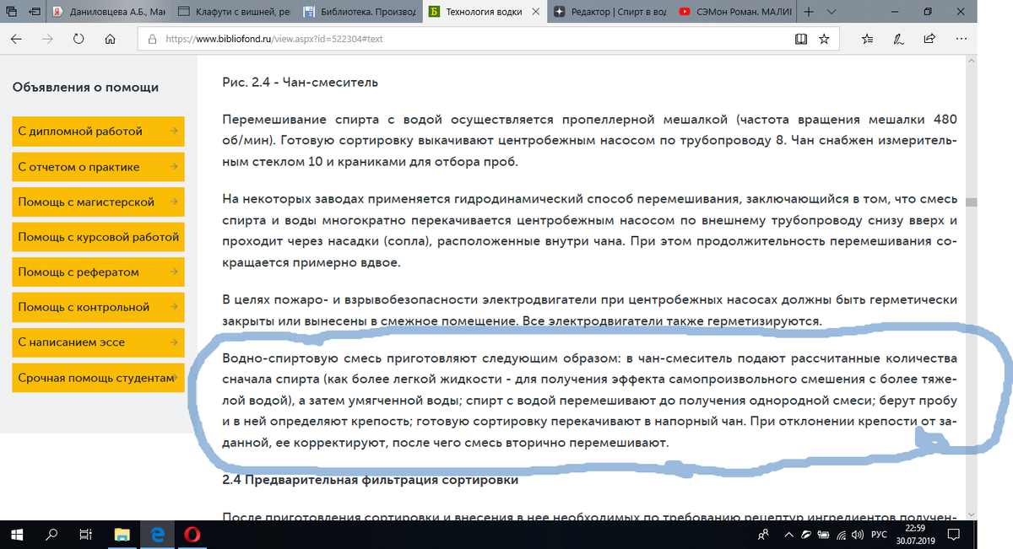Open the People icon in tray
This screenshot has width=1013, height=549.
point(763,535)
